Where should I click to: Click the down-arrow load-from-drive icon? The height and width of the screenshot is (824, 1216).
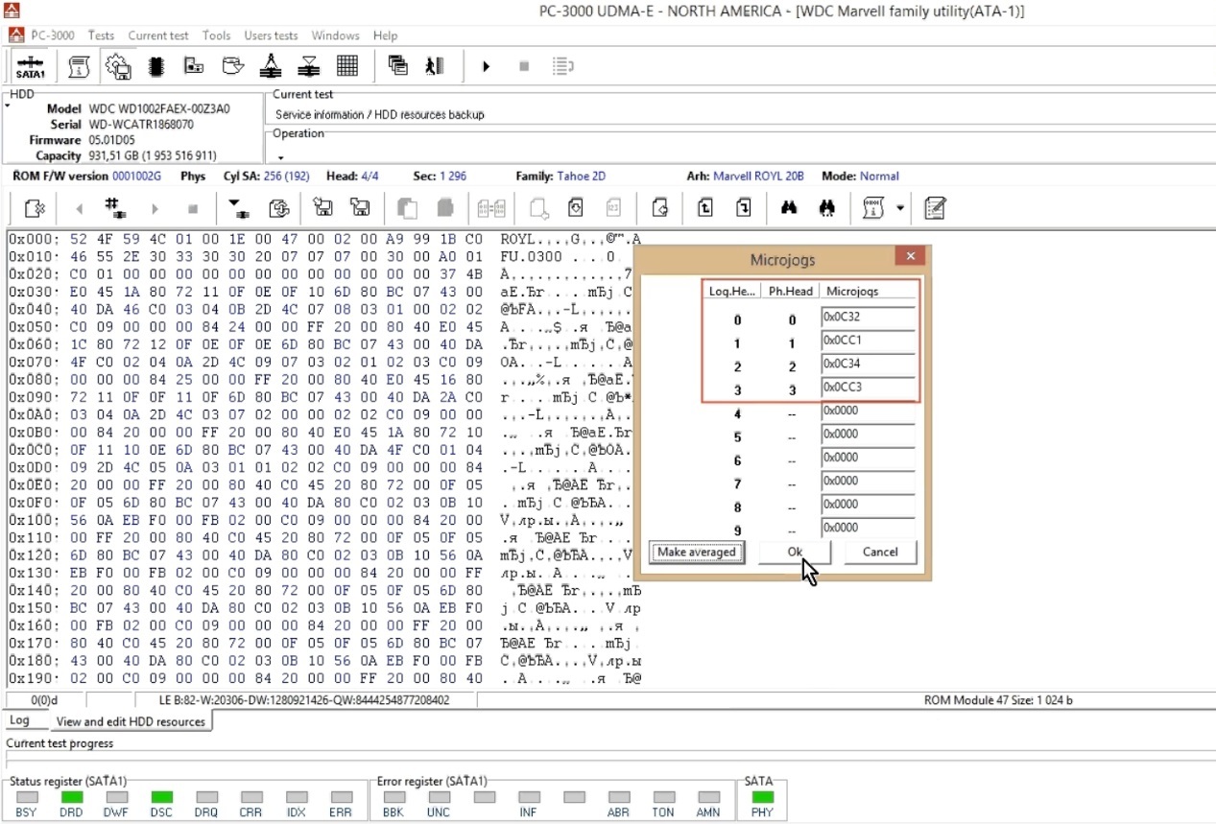(238, 207)
